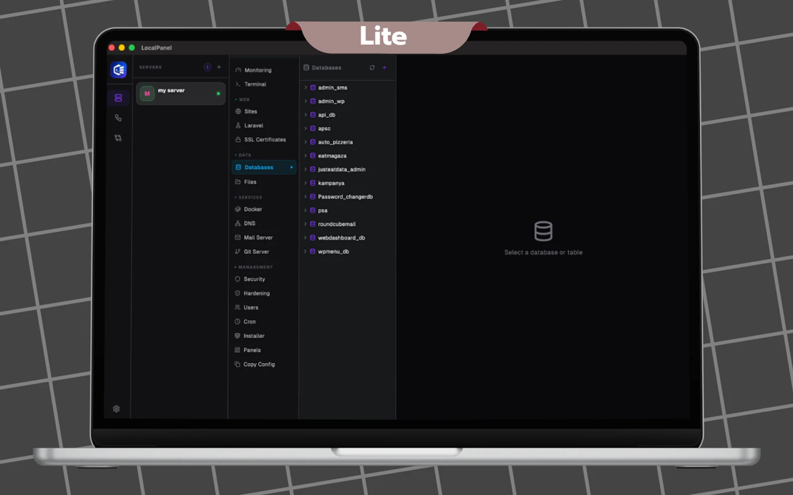The image size is (793, 495).
Task: Add a new server with plus icon
Action: pos(219,67)
